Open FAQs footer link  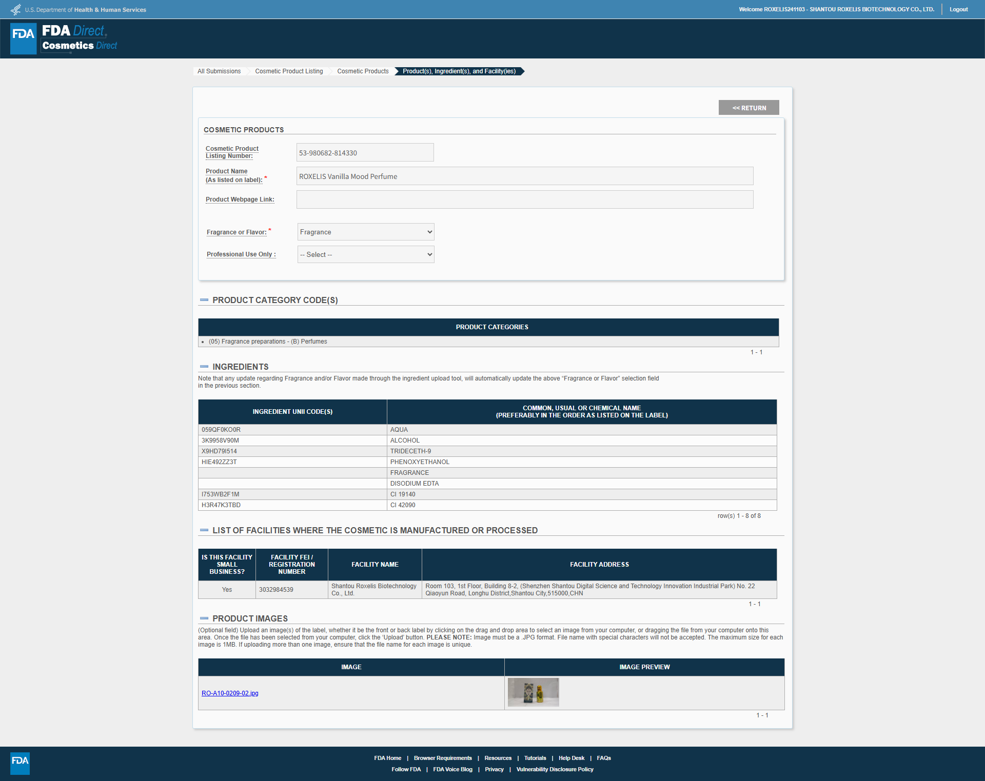tap(604, 758)
